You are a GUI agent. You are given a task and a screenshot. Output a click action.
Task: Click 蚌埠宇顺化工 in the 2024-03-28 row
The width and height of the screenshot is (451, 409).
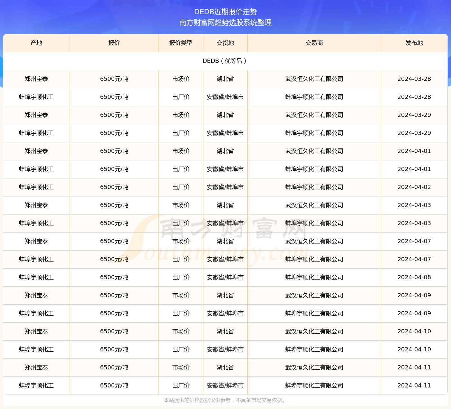coord(36,97)
